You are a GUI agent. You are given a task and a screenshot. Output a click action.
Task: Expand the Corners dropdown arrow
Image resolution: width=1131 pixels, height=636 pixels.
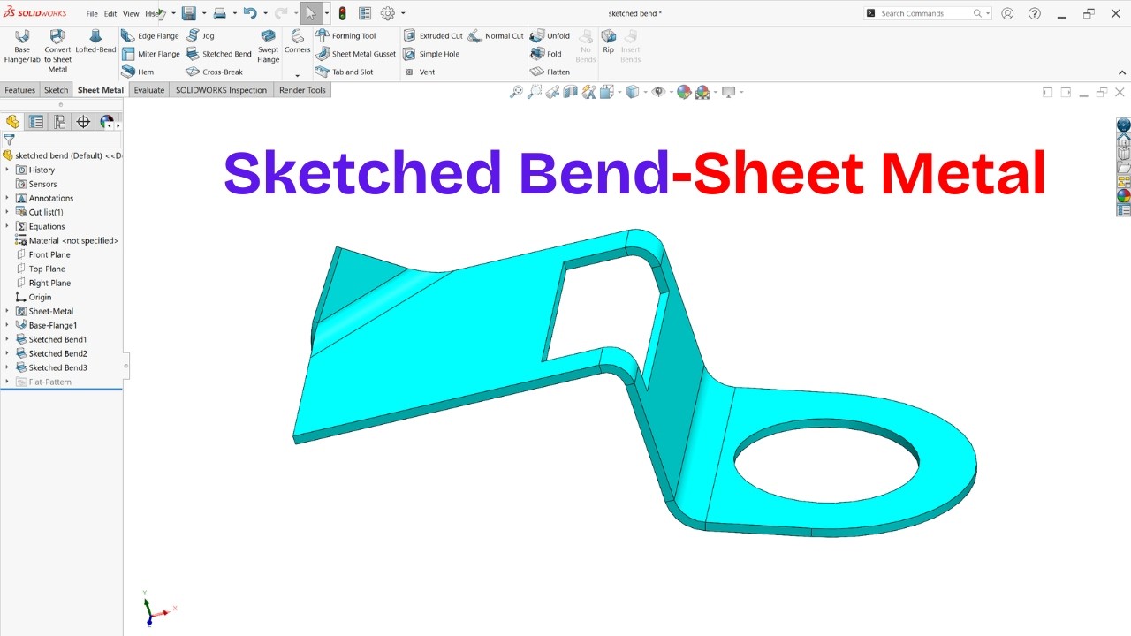297,76
